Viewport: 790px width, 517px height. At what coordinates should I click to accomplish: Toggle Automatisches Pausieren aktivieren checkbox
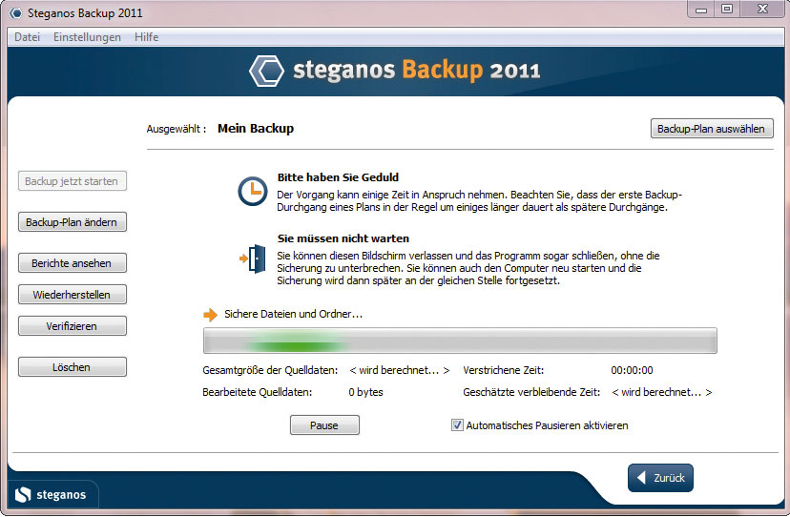457,425
